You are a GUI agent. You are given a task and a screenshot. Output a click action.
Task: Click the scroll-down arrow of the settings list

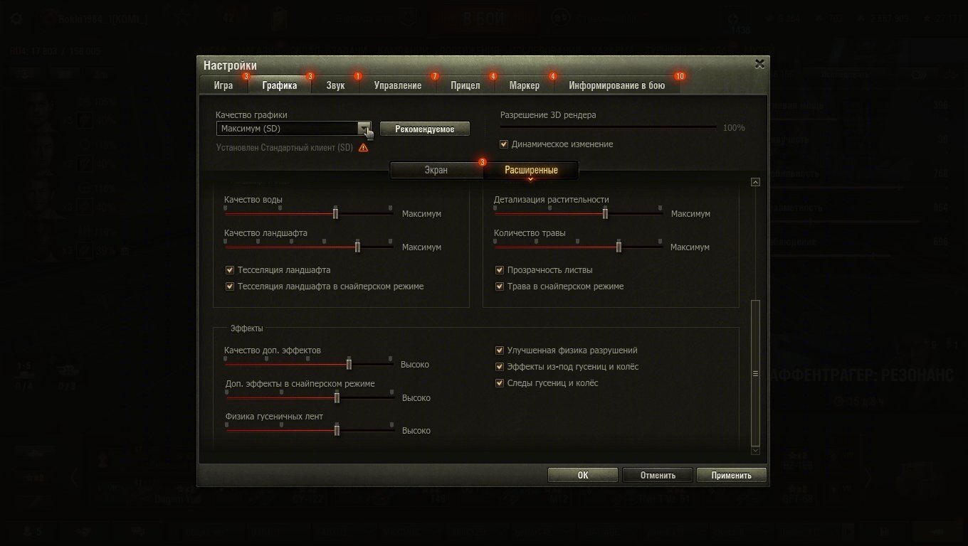click(x=755, y=451)
